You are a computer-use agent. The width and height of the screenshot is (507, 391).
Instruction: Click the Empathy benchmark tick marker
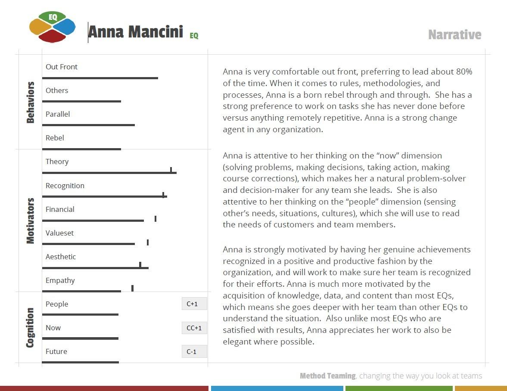pos(133,288)
